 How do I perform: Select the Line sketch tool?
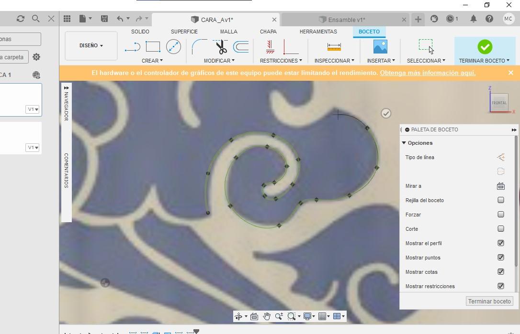point(133,47)
